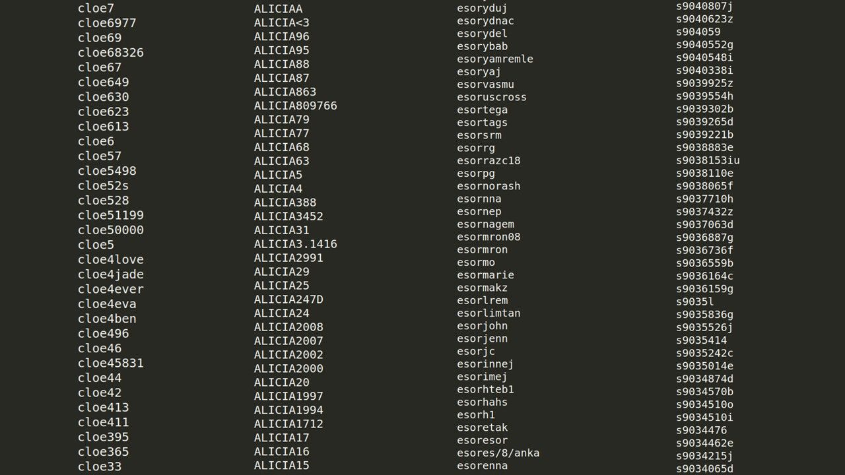The height and width of the screenshot is (475, 845).
Task: Click the esorlimtan entry
Action: 489,313
